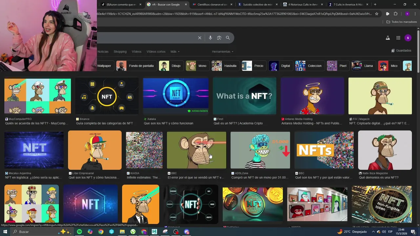
Task: Clear the search box with the X
Action: pyautogui.click(x=199, y=38)
